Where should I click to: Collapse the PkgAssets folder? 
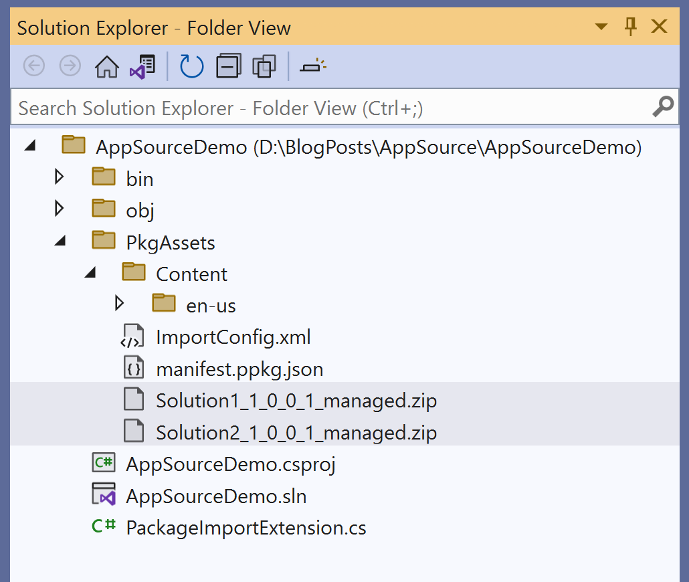tap(60, 241)
